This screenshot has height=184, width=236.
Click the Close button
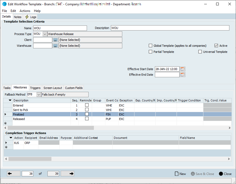pyautogui.click(x=225, y=174)
